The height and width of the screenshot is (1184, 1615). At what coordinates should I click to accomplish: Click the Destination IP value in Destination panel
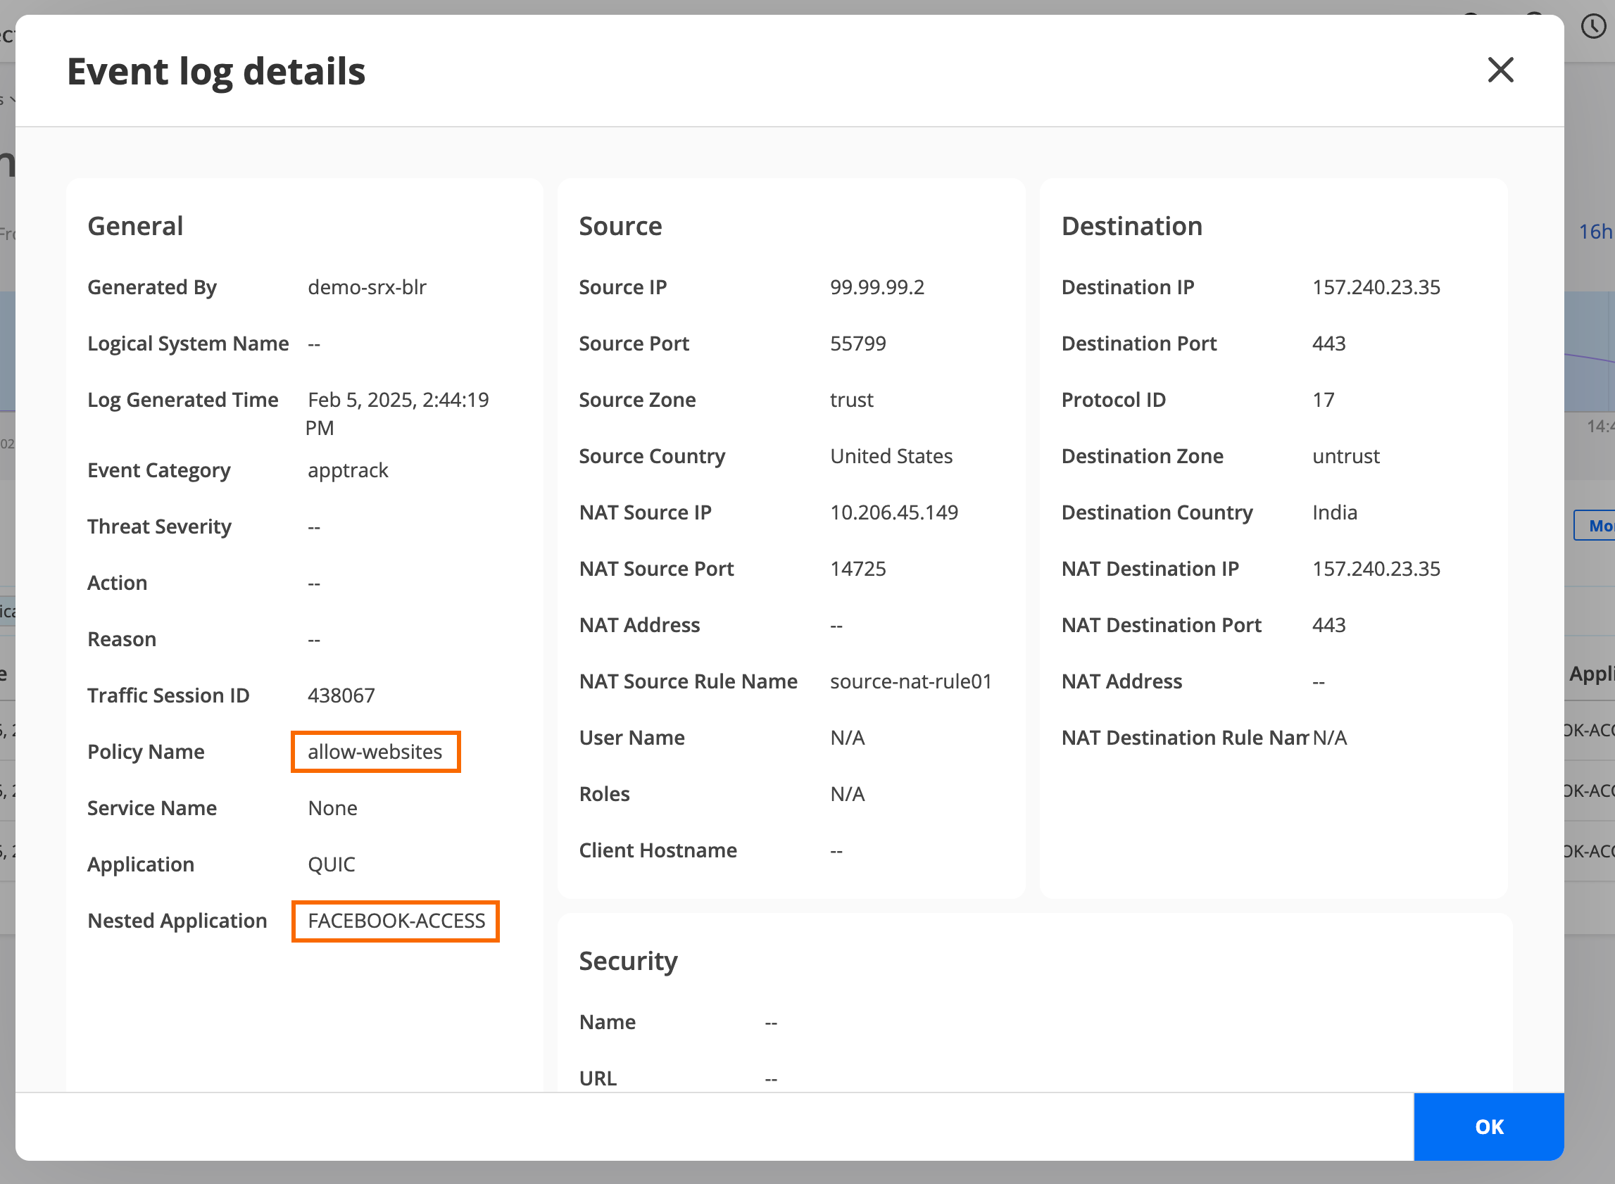pyautogui.click(x=1376, y=287)
